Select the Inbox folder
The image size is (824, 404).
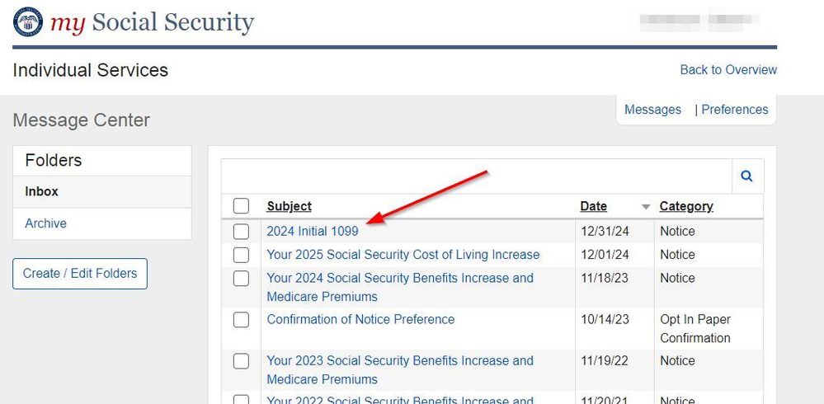(42, 191)
